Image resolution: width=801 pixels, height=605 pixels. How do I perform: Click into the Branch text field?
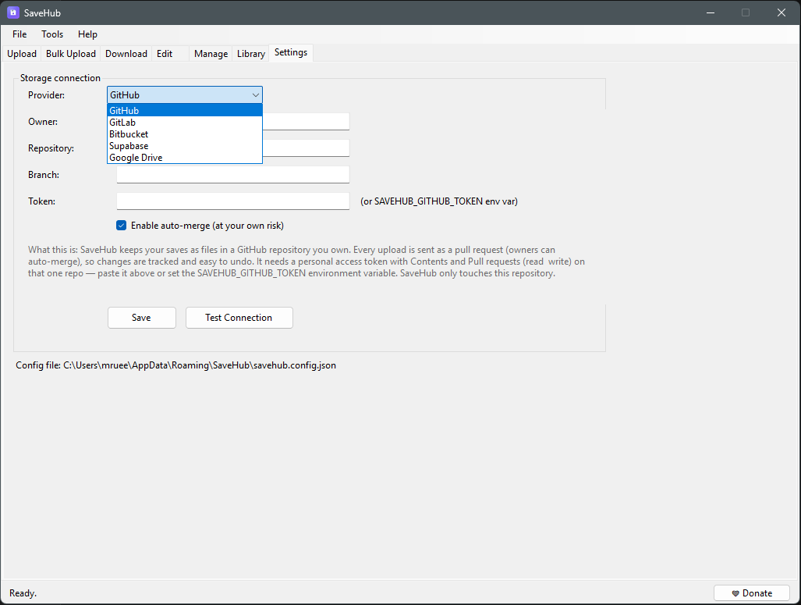(x=233, y=174)
